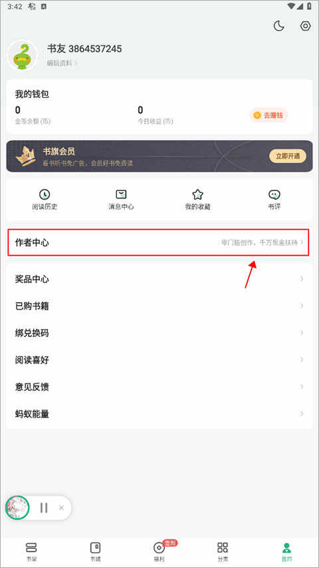Open settings via the hexagon gear icon
Image resolution: width=319 pixels, height=568 pixels.
[x=306, y=26]
